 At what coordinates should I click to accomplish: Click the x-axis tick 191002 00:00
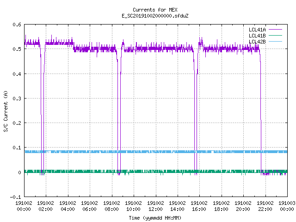click(24, 206)
